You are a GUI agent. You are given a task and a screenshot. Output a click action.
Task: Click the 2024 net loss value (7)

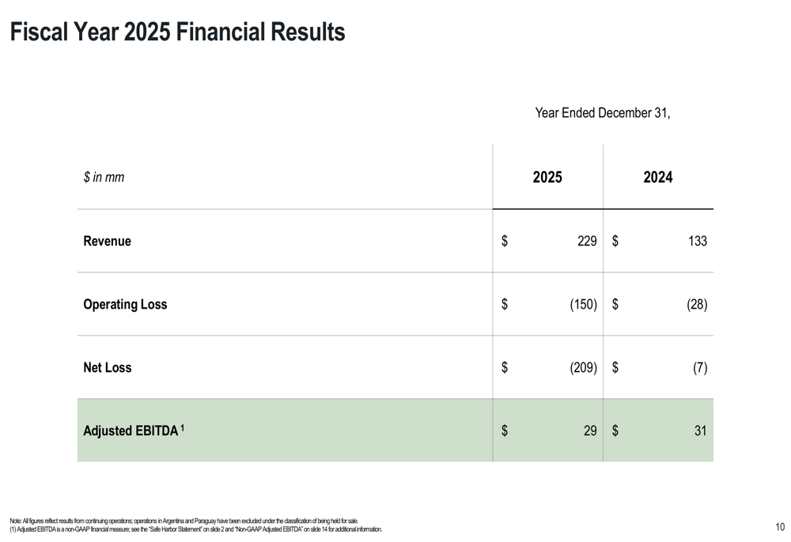[x=699, y=368]
